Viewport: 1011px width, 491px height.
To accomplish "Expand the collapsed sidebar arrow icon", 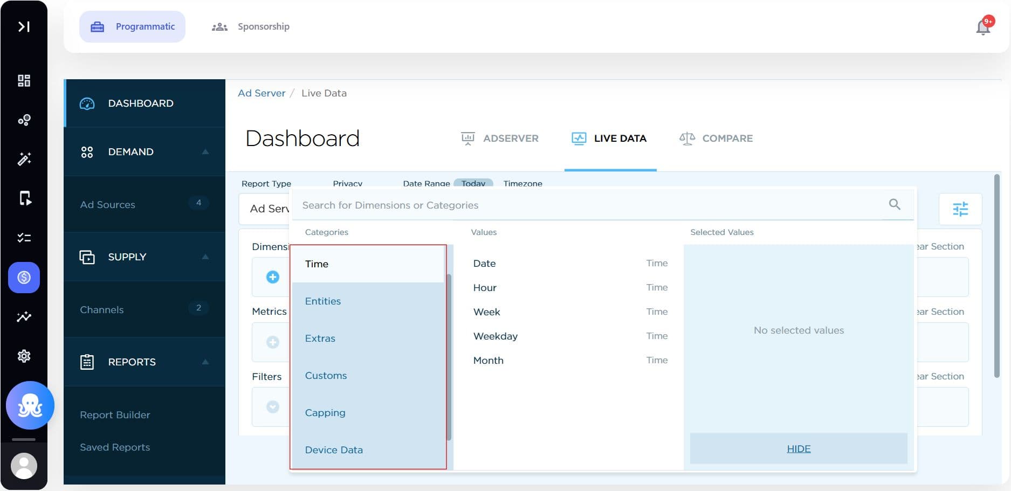I will pos(24,26).
